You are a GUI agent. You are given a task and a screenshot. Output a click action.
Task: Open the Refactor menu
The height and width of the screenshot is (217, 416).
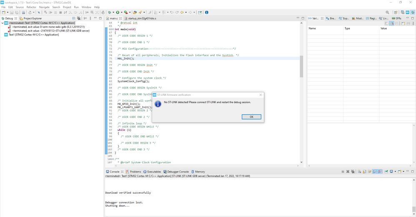pos(31,7)
